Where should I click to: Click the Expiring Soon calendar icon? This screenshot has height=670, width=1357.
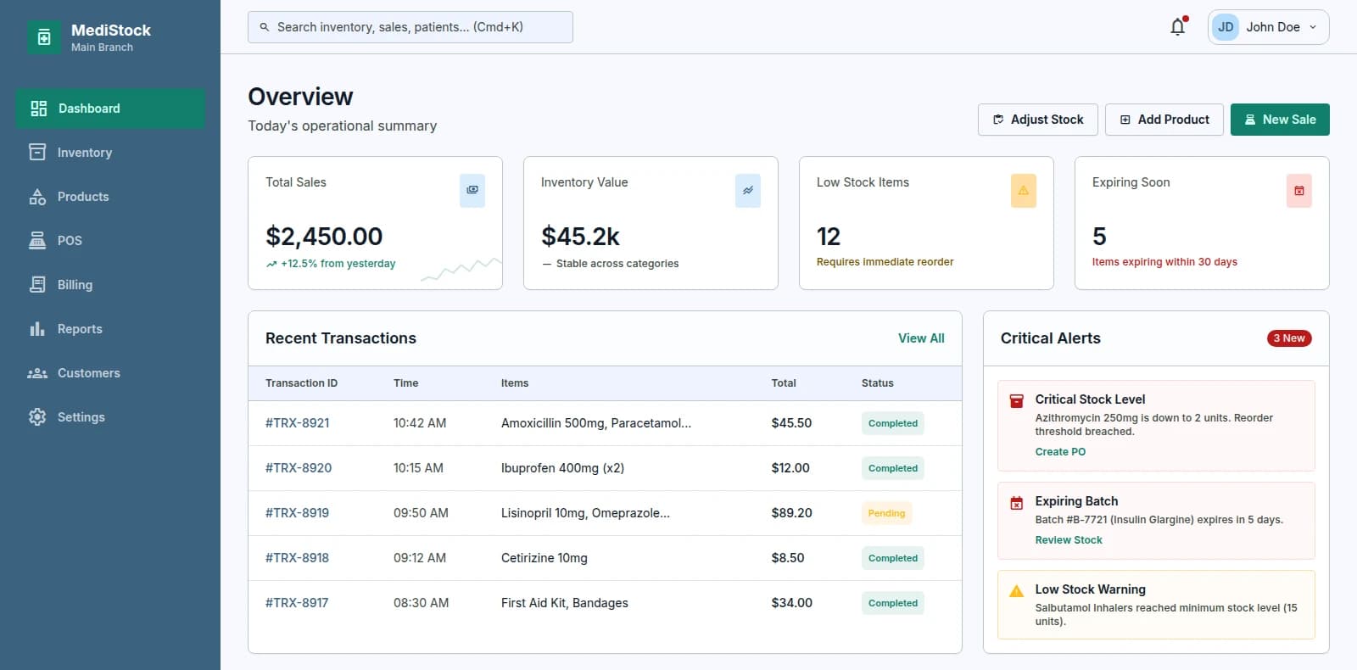[x=1299, y=191]
